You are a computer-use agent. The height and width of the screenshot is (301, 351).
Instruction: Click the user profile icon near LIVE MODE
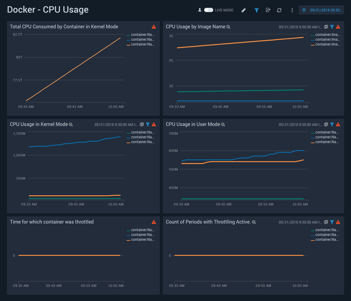pyautogui.click(x=200, y=10)
